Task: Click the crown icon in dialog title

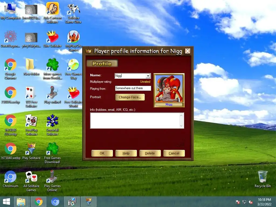Action: coord(88,51)
